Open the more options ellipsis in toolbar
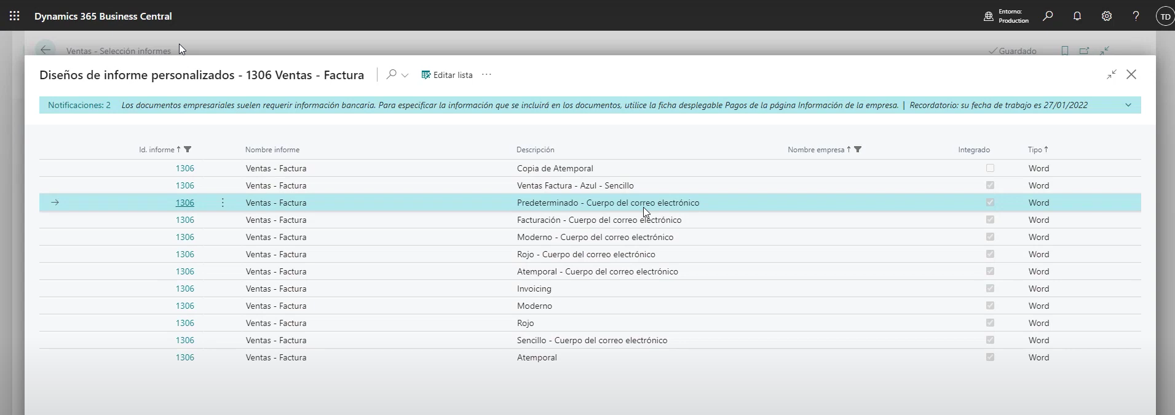The width and height of the screenshot is (1175, 415). [x=486, y=75]
